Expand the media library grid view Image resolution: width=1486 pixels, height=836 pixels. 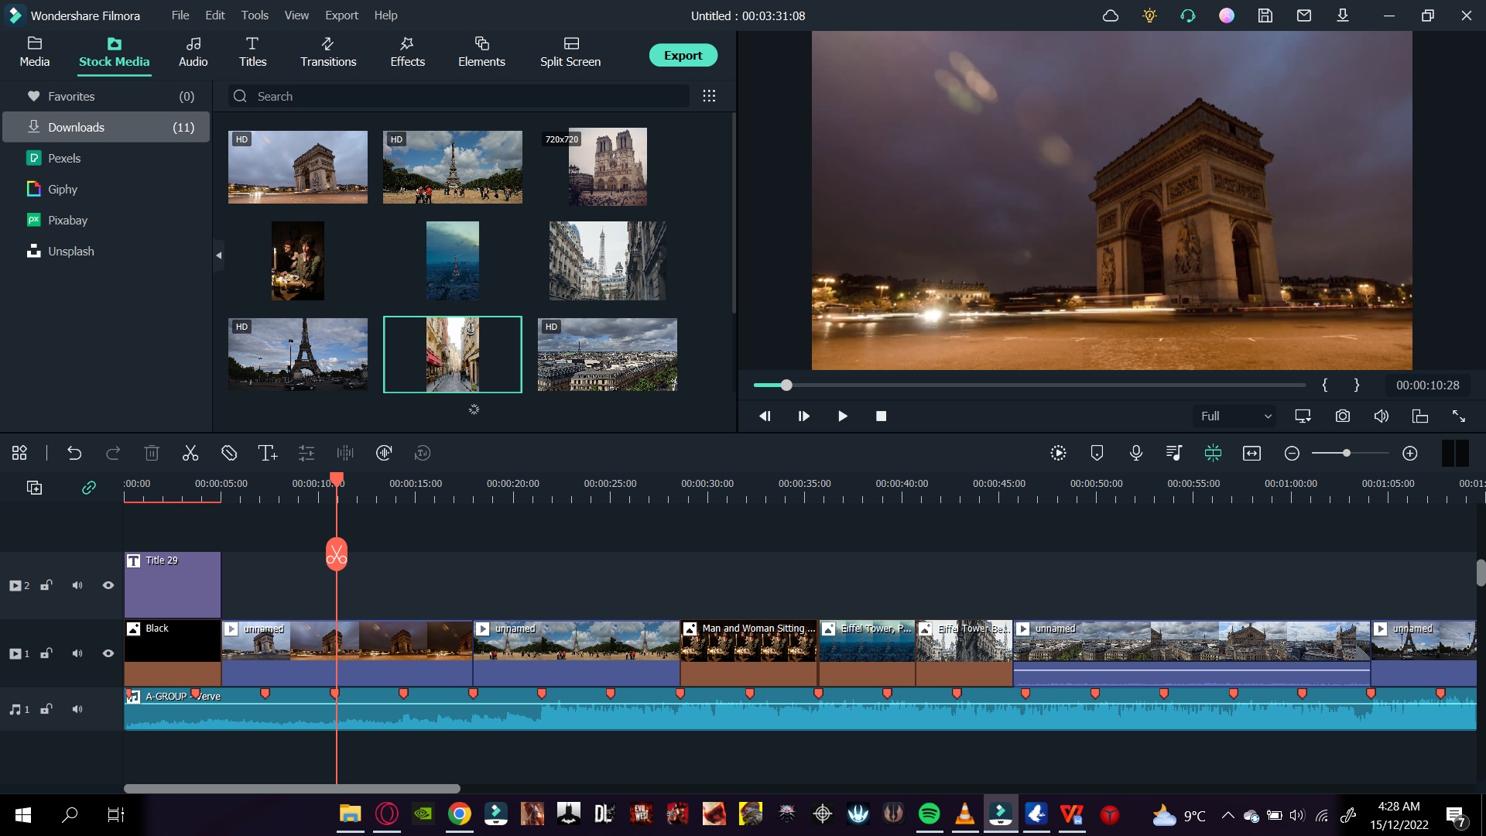(709, 96)
